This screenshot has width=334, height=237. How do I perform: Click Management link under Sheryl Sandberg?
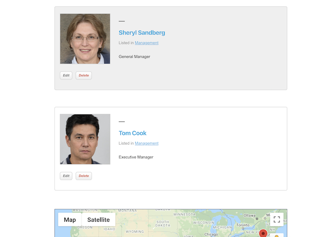pyautogui.click(x=146, y=43)
